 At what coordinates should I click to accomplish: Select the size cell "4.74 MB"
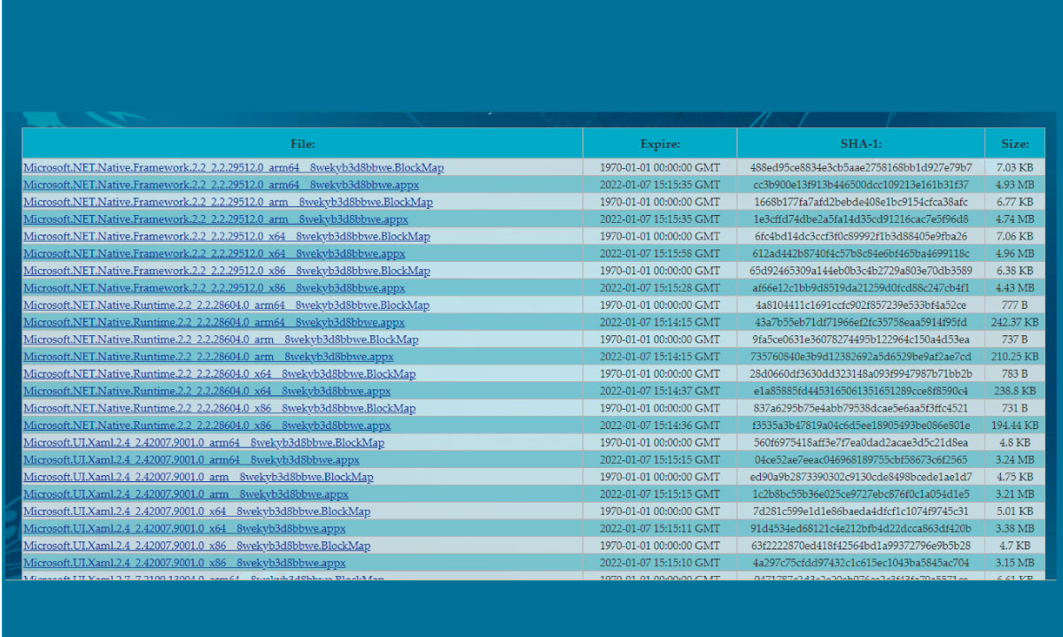[1015, 219]
